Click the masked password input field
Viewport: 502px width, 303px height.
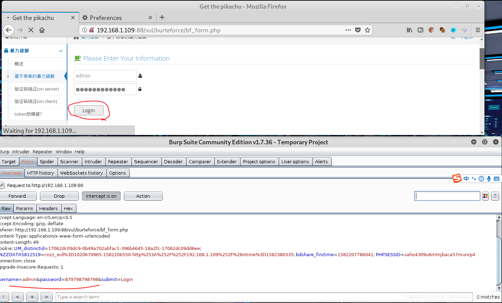click(x=105, y=89)
